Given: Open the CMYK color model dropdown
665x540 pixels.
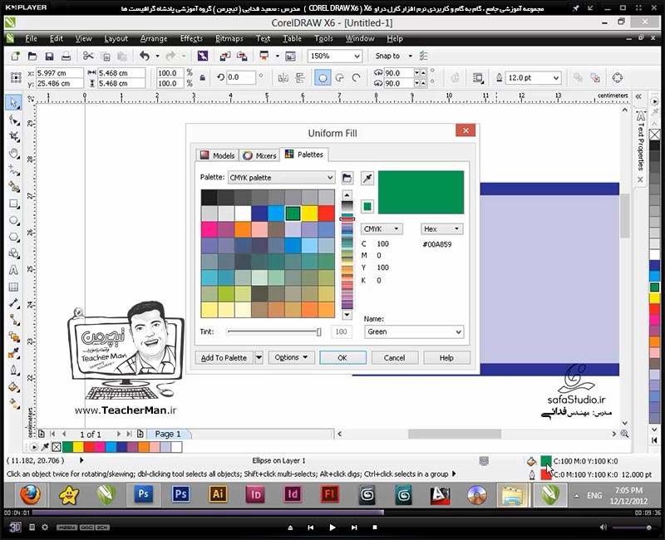Looking at the screenshot, I should (382, 229).
